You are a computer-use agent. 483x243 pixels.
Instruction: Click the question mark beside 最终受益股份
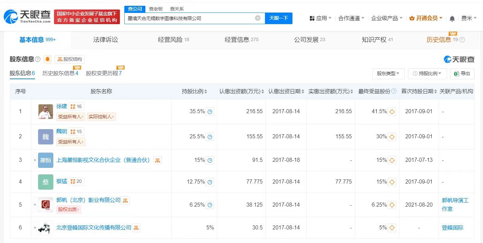pyautogui.click(x=394, y=91)
